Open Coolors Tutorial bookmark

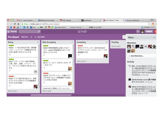pyautogui.click(x=76, y=27)
